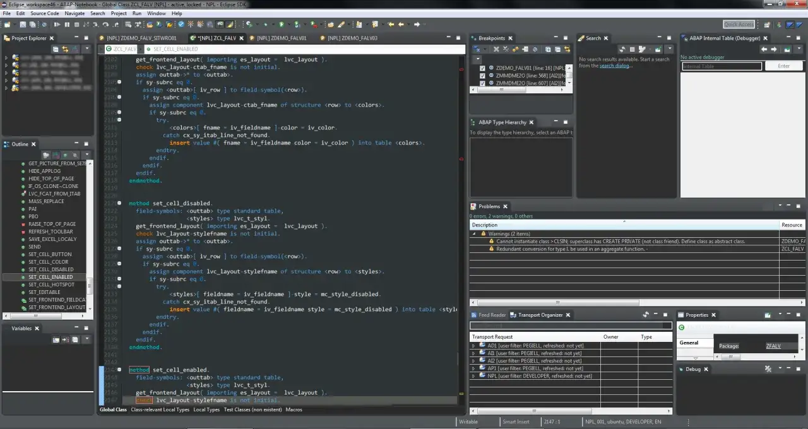The image size is (808, 429).
Task: Close the Outline view tab
Action: point(33,144)
